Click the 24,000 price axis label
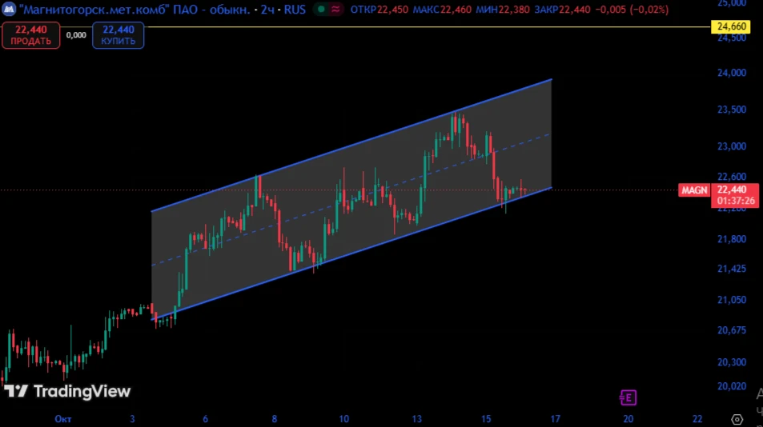Image resolution: width=763 pixels, height=427 pixels. (731, 73)
